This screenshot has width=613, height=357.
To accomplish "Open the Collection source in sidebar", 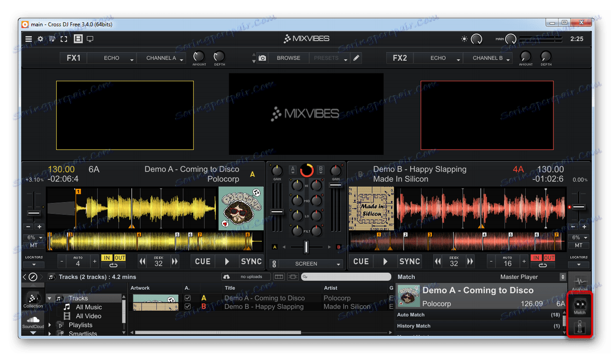I will [33, 300].
